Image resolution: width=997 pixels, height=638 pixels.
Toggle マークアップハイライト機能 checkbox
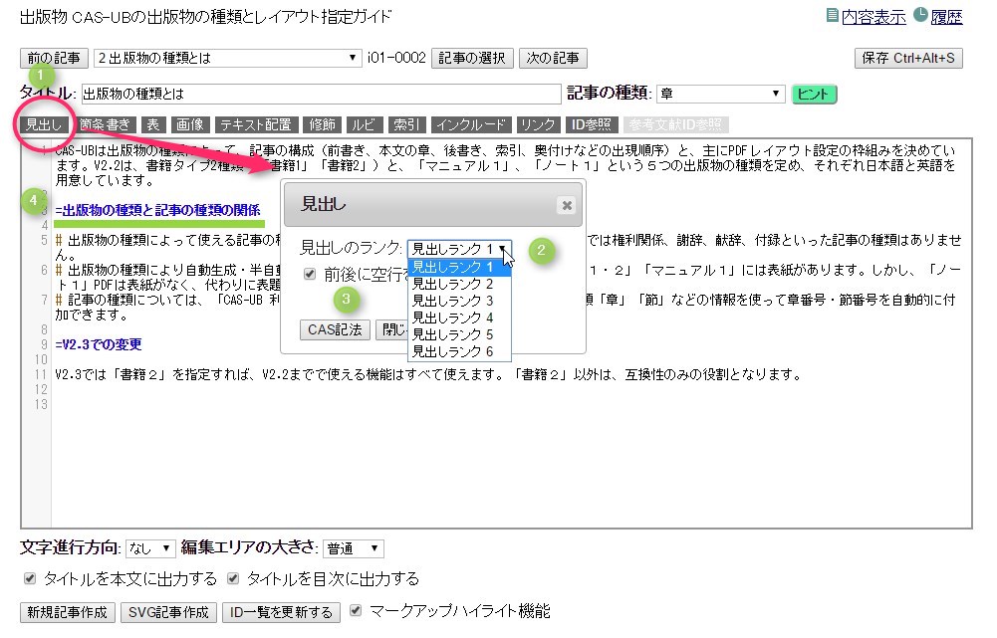(356, 610)
